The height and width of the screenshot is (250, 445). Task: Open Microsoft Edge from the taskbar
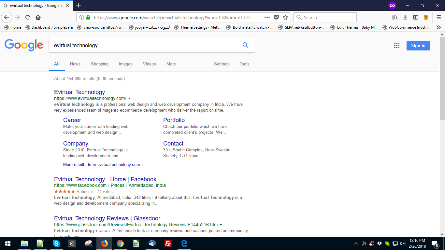[x=184, y=243]
